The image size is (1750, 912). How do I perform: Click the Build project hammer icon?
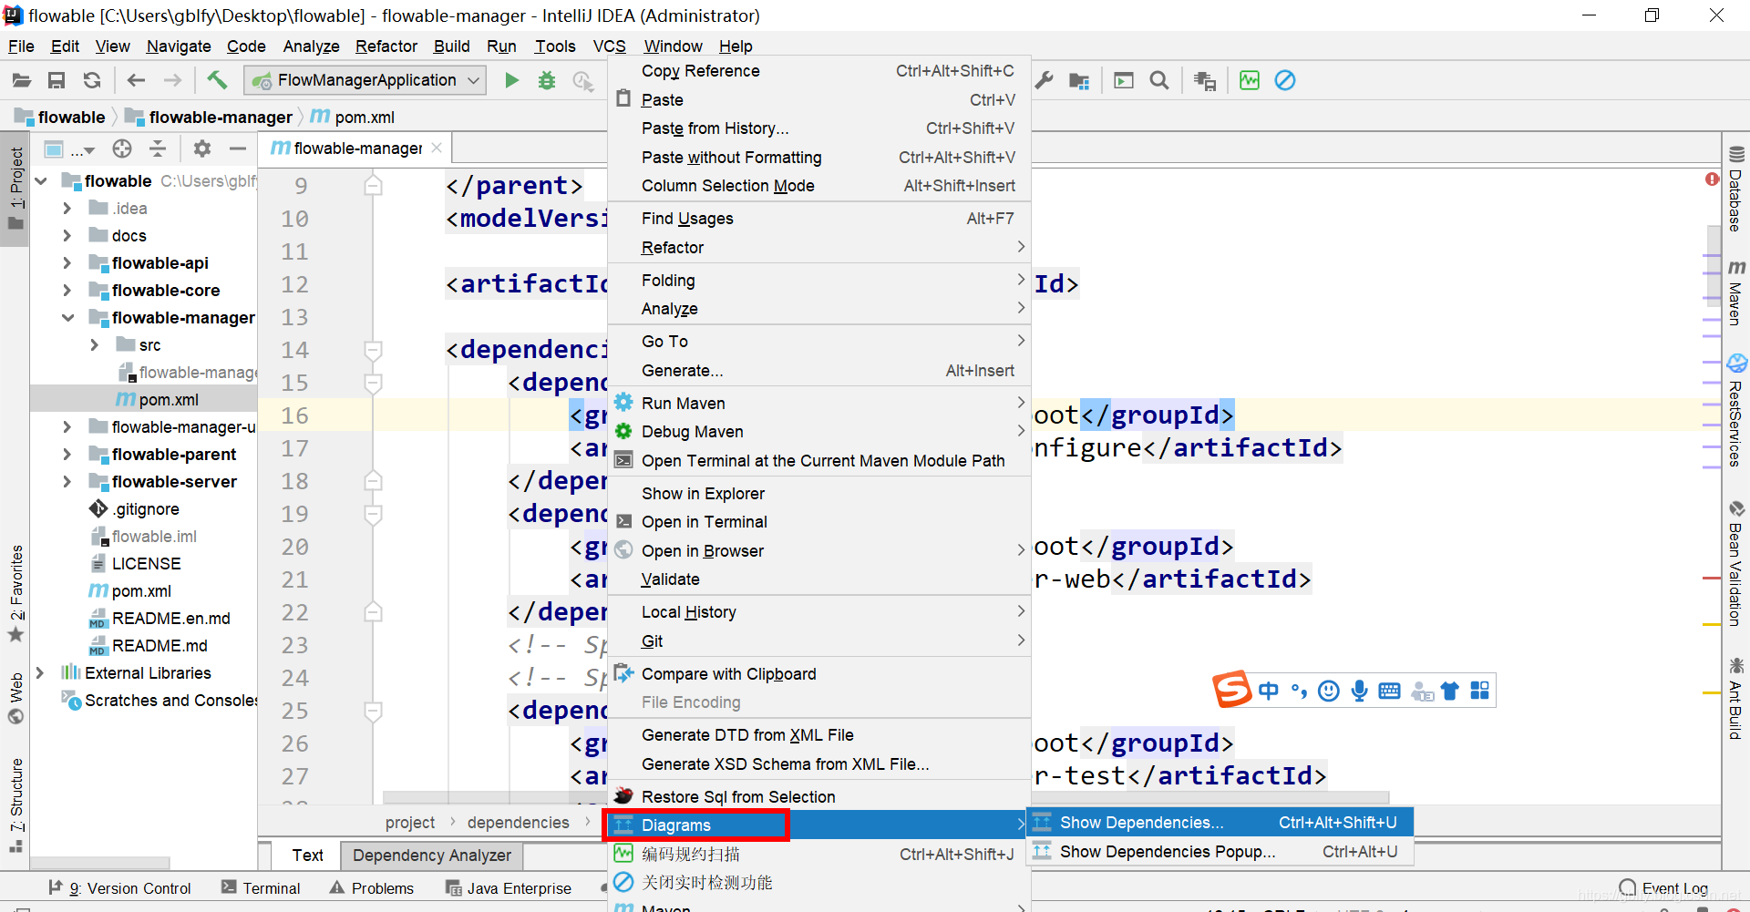(217, 80)
